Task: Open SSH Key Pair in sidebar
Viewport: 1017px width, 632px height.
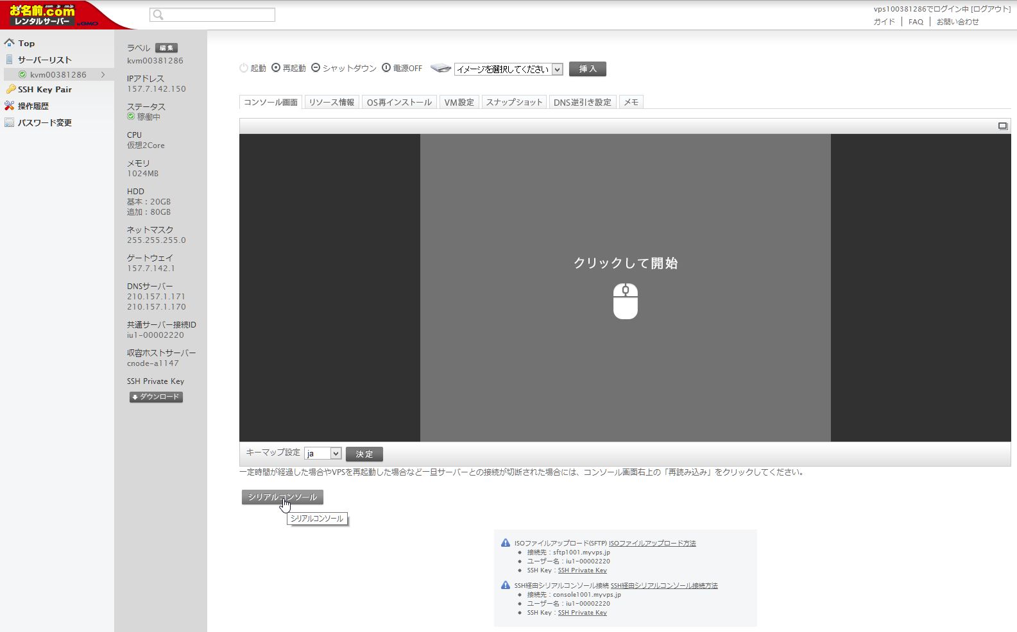Action: click(x=45, y=90)
